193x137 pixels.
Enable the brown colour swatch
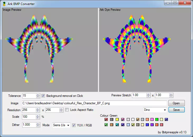[x=111, y=125]
